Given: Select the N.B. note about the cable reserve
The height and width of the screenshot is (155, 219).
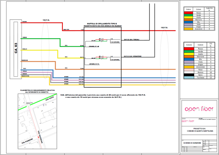Looking at the screenshot, I should (x=103, y=96).
